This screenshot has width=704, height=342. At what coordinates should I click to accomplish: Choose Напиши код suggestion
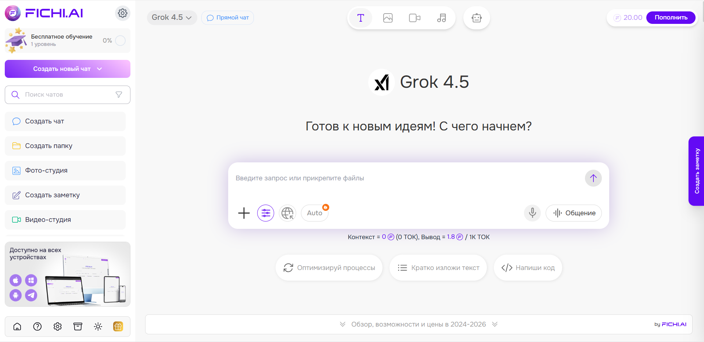coord(528,268)
